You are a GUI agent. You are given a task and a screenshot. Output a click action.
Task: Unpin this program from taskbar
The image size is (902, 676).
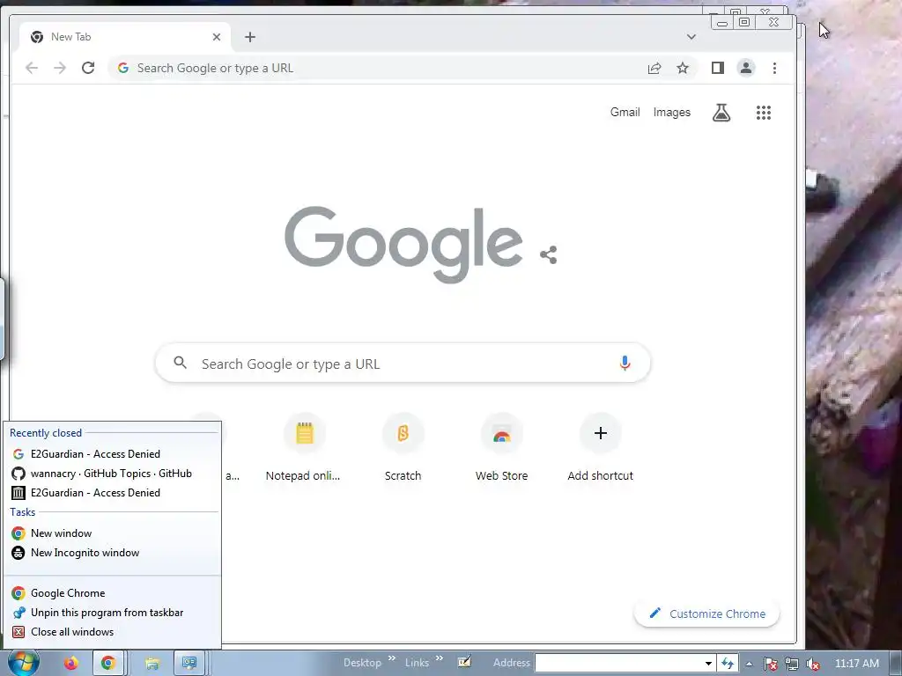113,613
